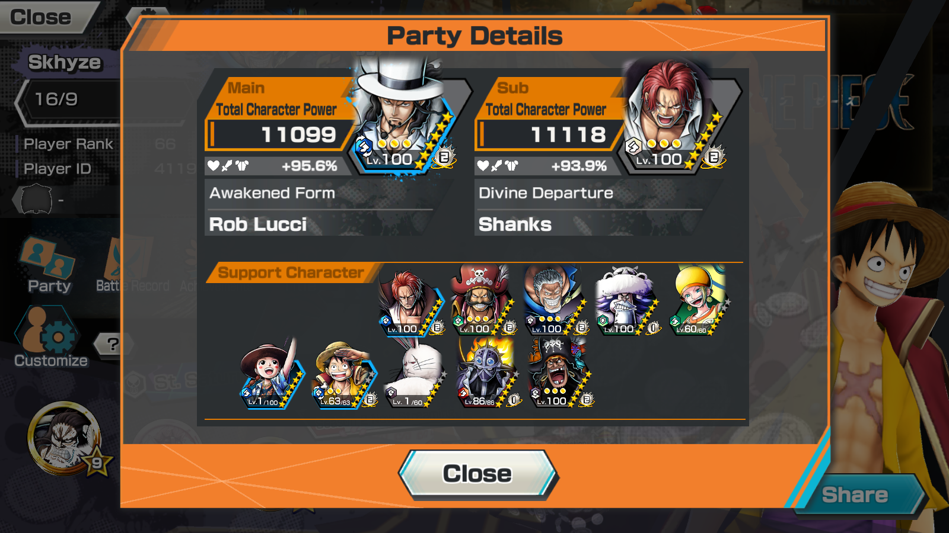Select the white rabbit support character
The image size is (949, 533).
click(416, 374)
